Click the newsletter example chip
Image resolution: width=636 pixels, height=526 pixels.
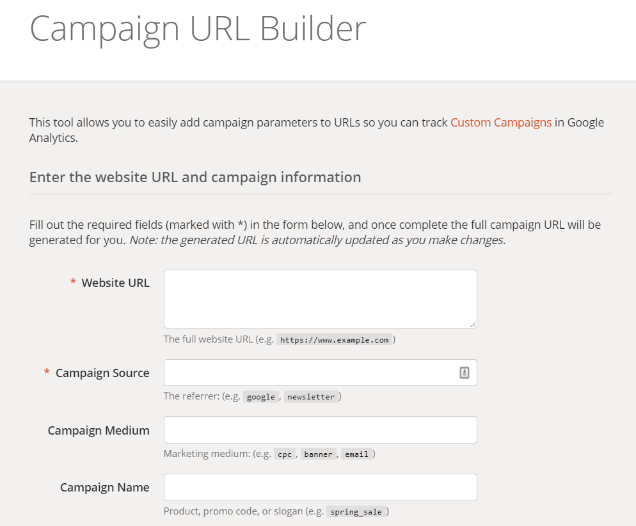312,396
